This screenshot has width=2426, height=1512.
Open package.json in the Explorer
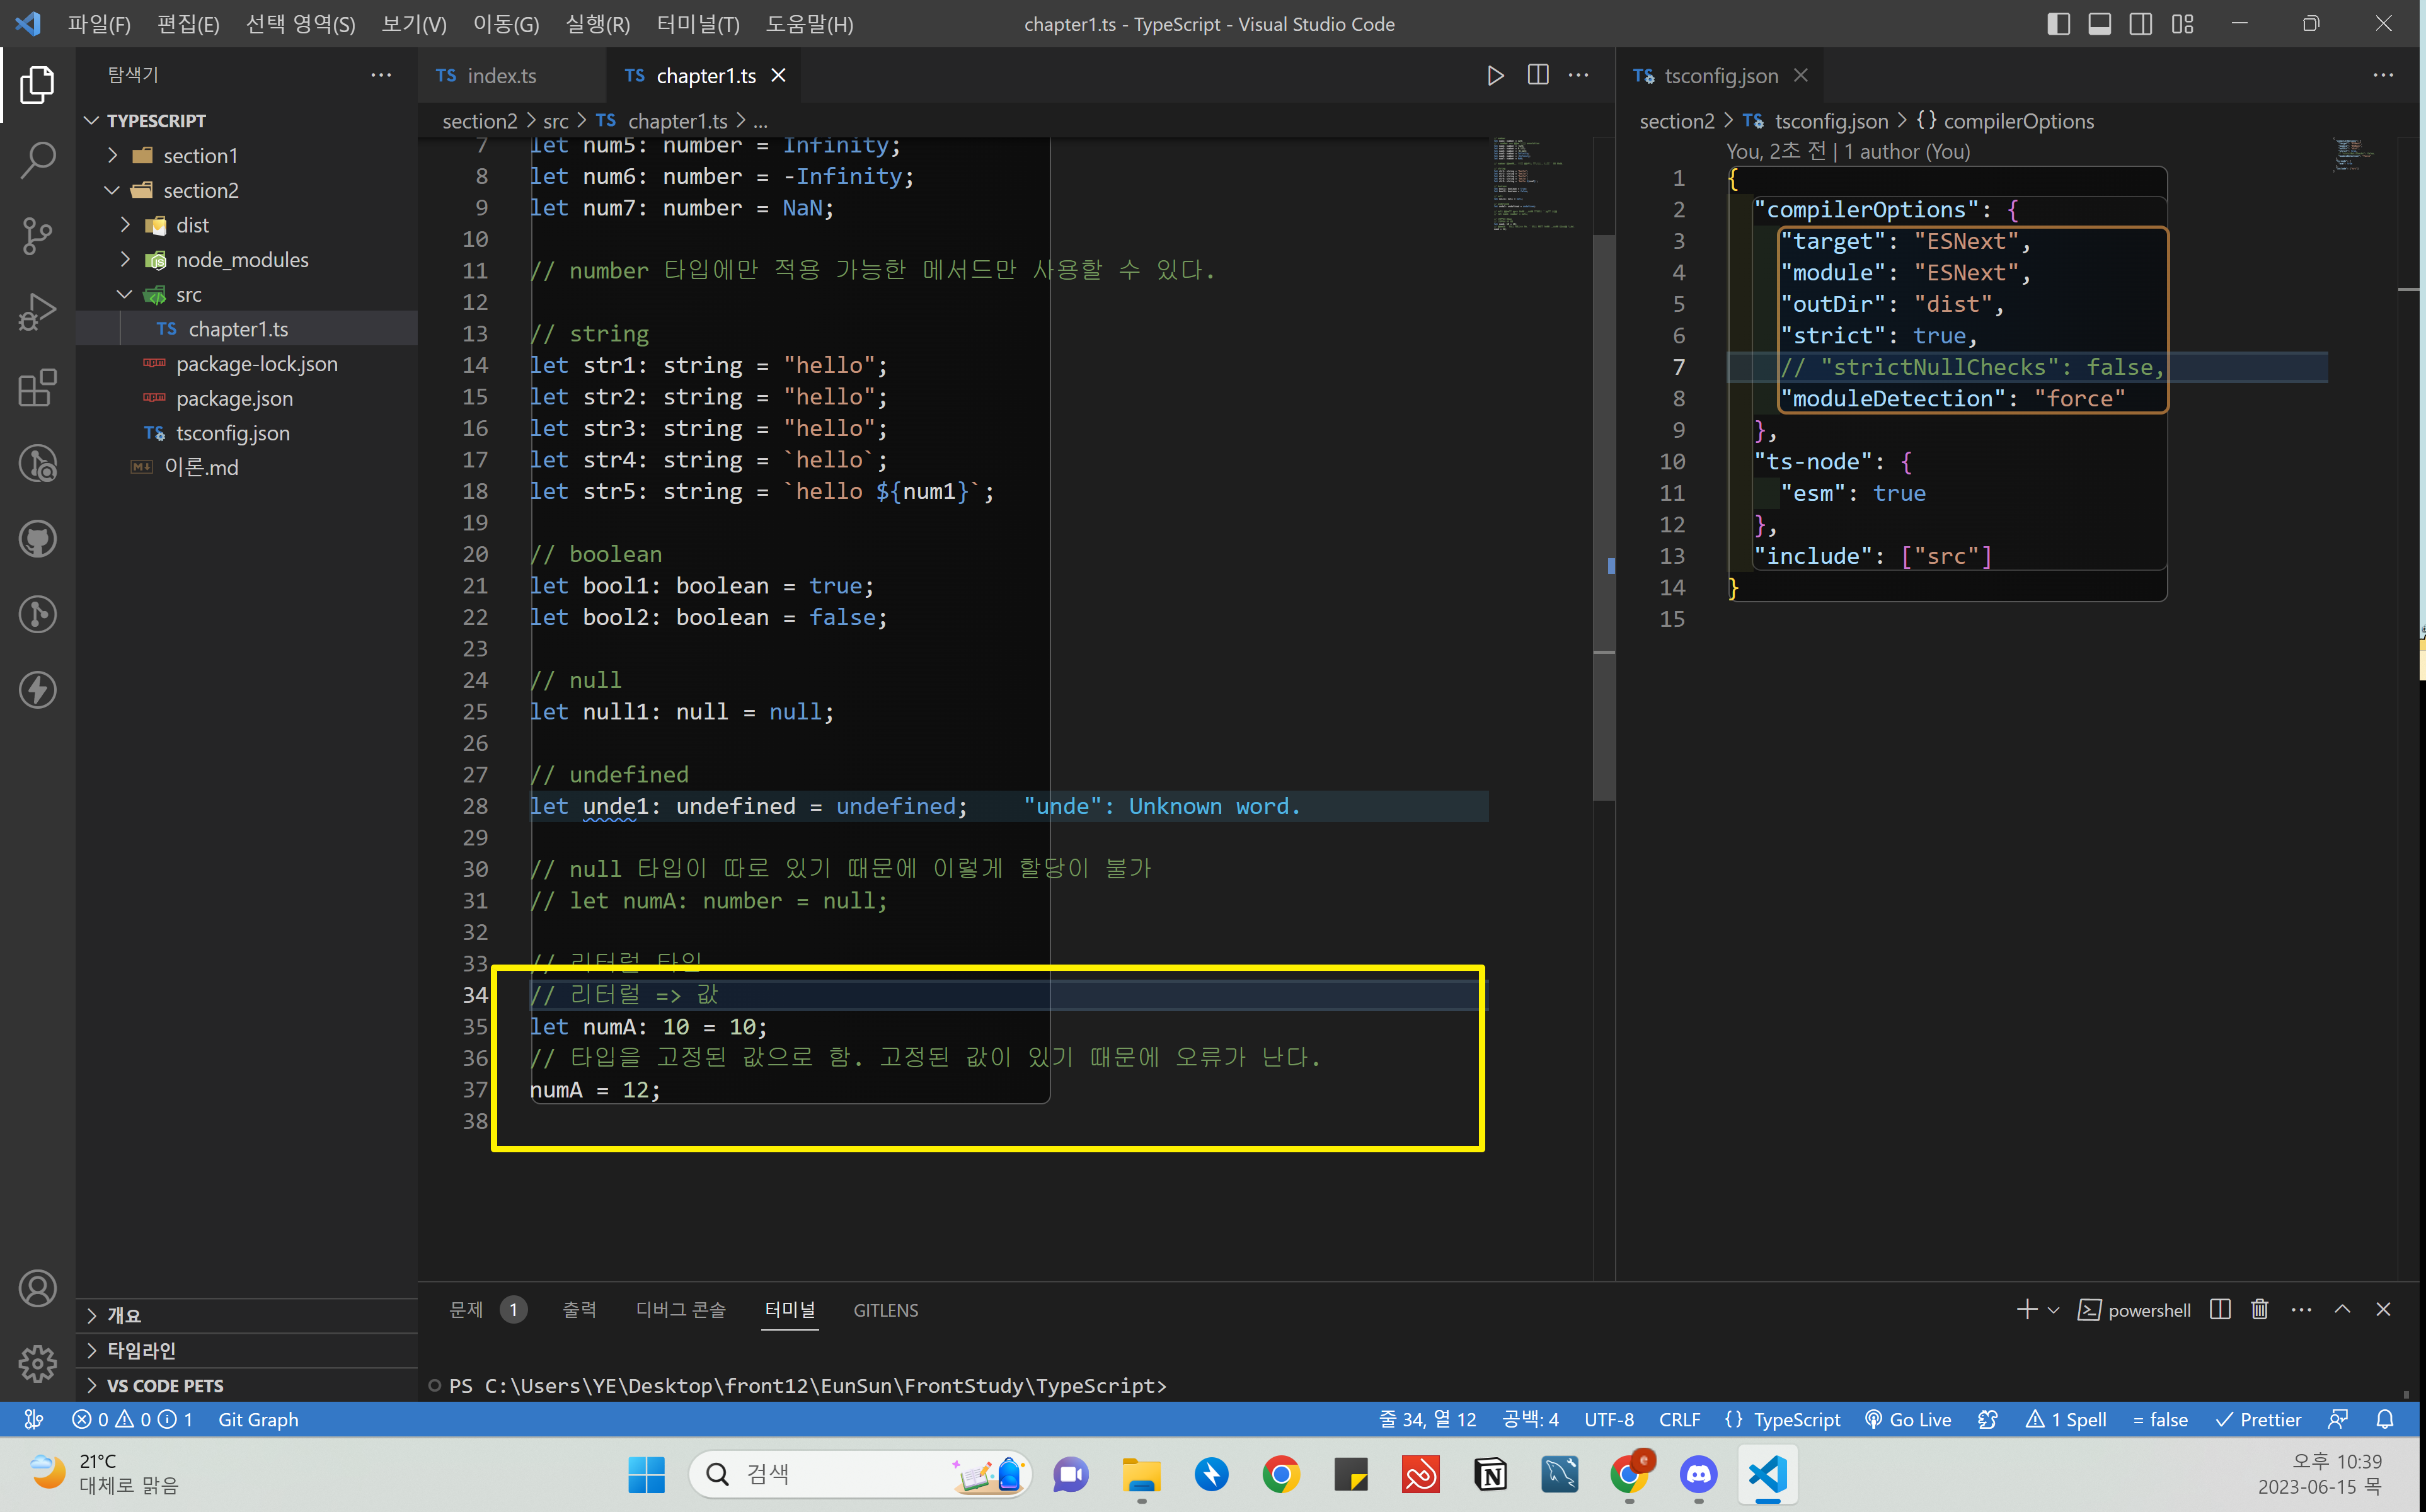247,398
